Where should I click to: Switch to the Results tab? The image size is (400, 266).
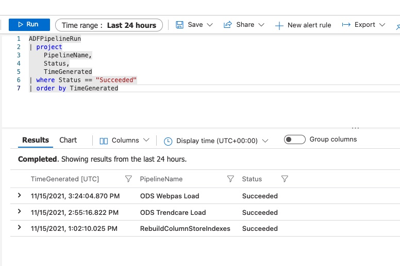click(36, 140)
